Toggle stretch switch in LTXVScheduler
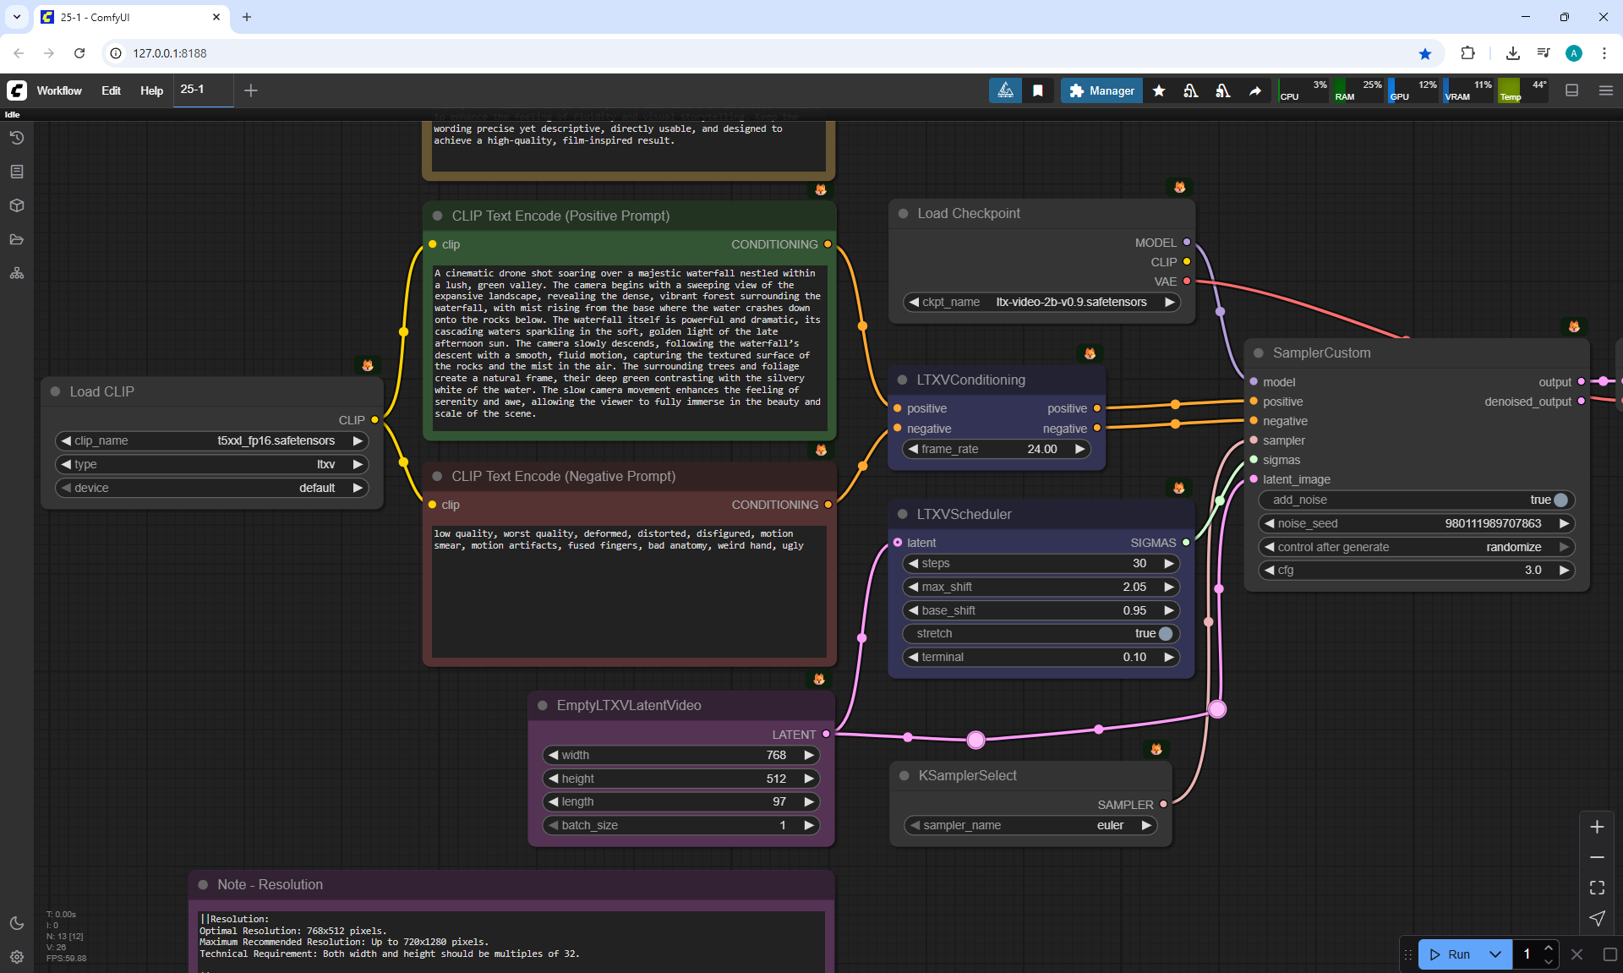1623x973 pixels. (1165, 633)
